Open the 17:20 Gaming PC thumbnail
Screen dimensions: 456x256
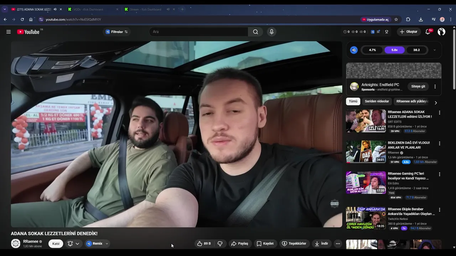tap(366, 182)
